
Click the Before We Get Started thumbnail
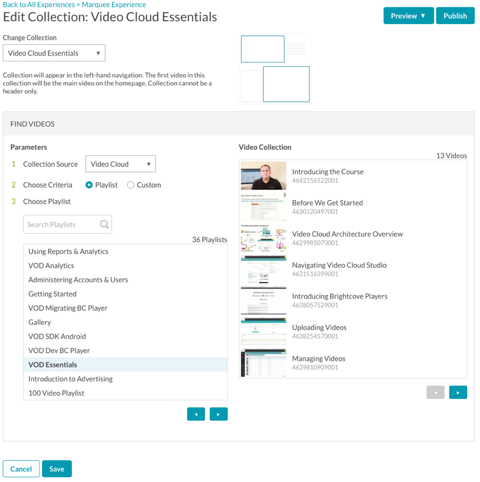click(x=263, y=206)
